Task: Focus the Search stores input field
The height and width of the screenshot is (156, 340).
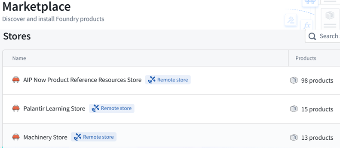Action: [x=322, y=36]
